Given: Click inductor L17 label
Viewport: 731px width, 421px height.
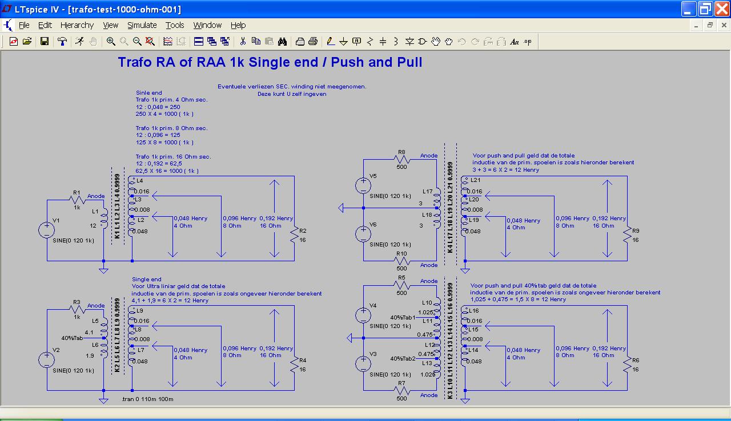Looking at the screenshot, I should pyautogui.click(x=428, y=191).
